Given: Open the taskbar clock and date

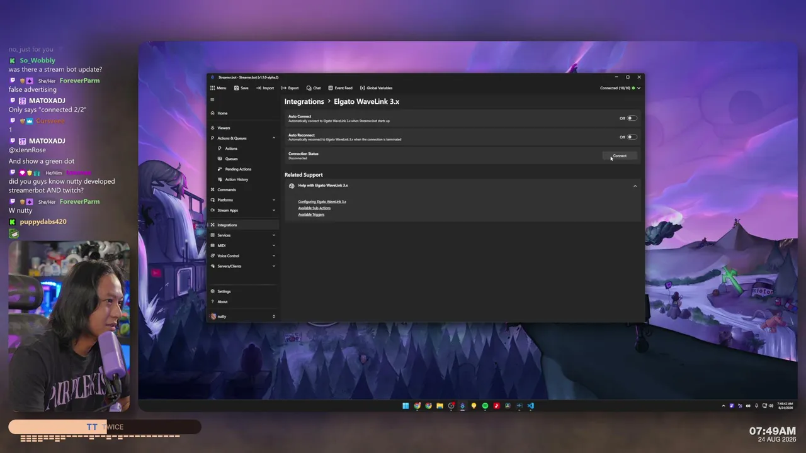Looking at the screenshot, I should point(785,406).
